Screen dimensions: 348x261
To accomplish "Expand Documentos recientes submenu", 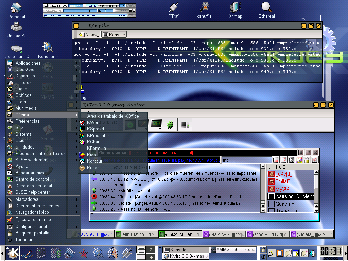I will pyautogui.click(x=42, y=206).
